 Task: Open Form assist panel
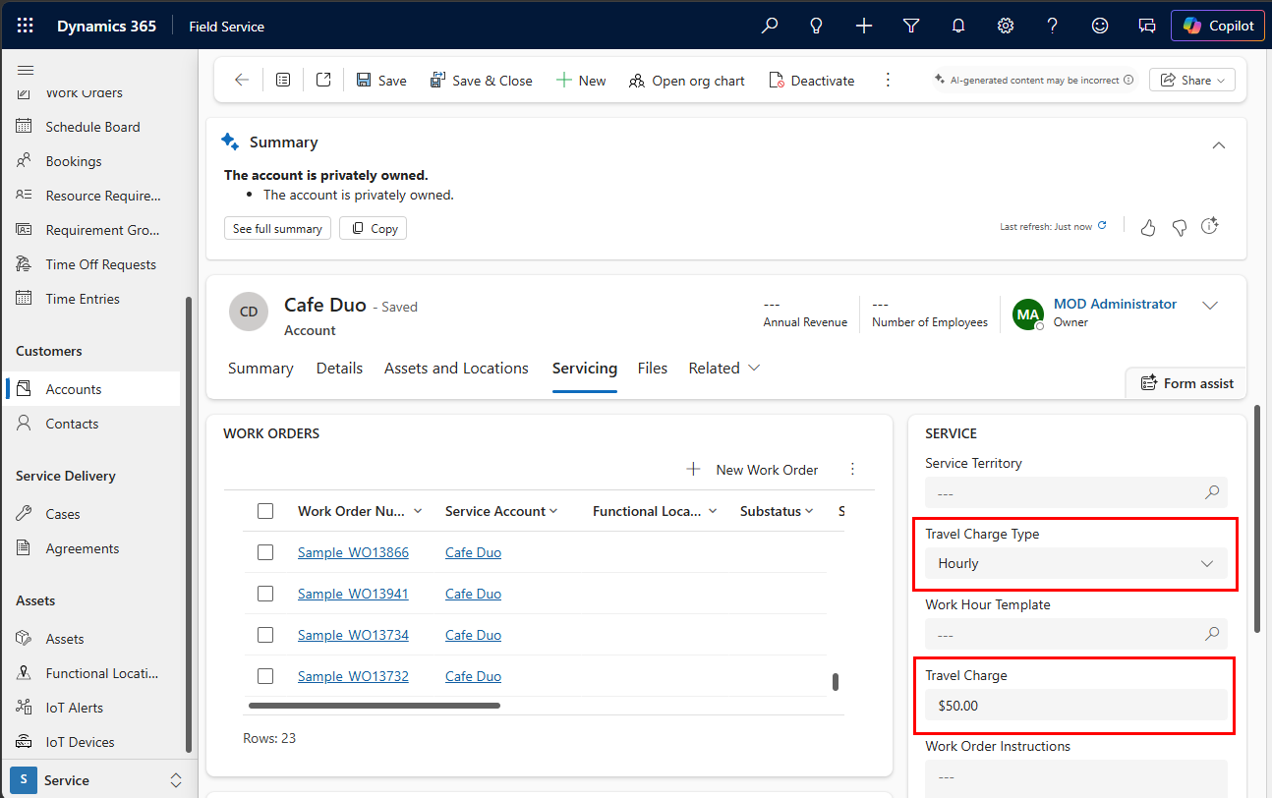click(1186, 383)
